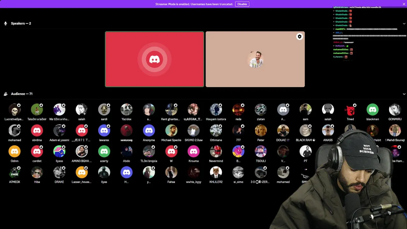Open GONMIRU audience avatar
The width and height of the screenshot is (407, 229).
pyautogui.click(x=395, y=110)
